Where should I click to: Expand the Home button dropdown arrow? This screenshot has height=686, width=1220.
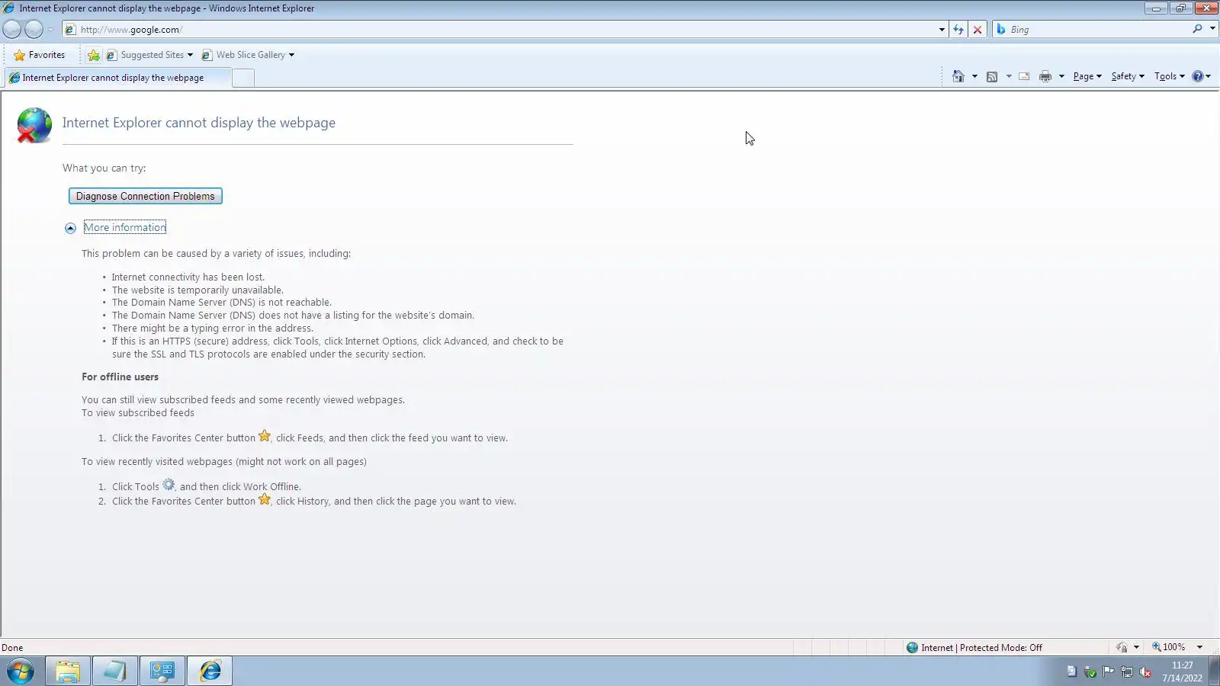click(x=974, y=76)
